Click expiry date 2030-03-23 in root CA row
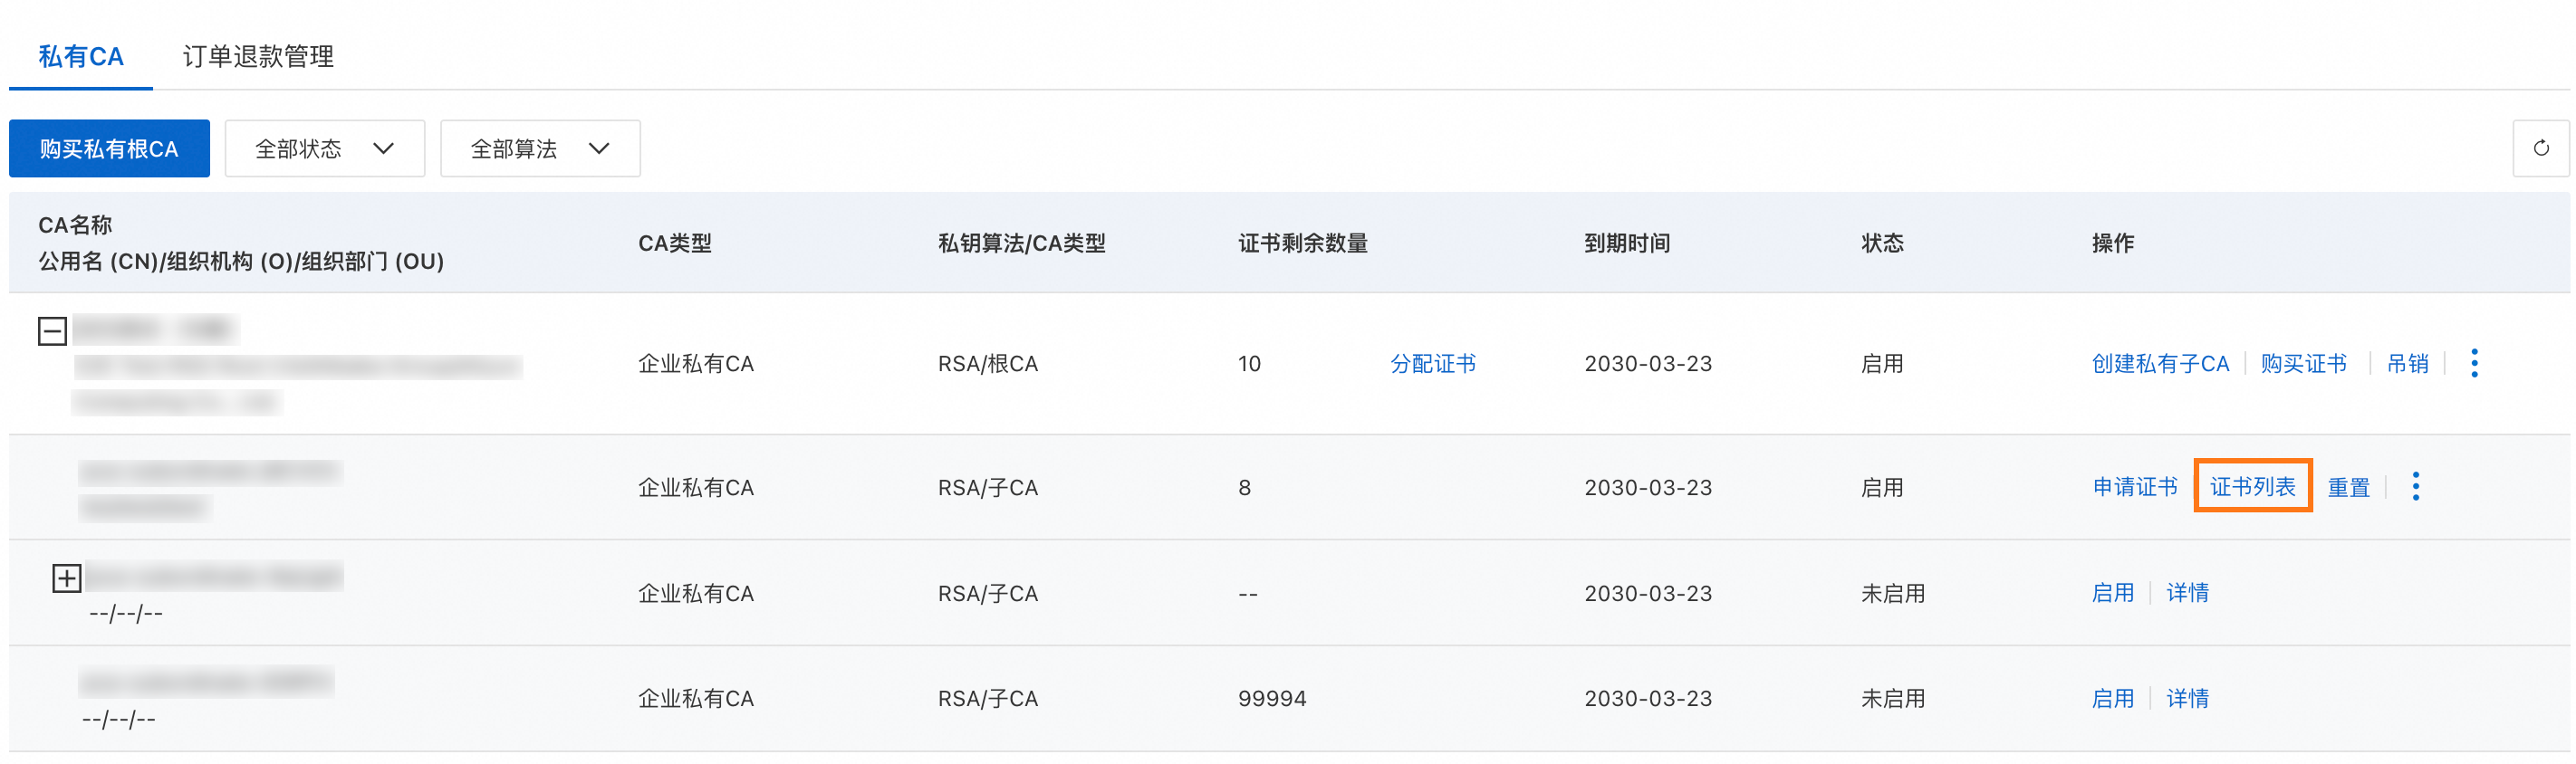The image size is (2576, 764). pos(1648,364)
